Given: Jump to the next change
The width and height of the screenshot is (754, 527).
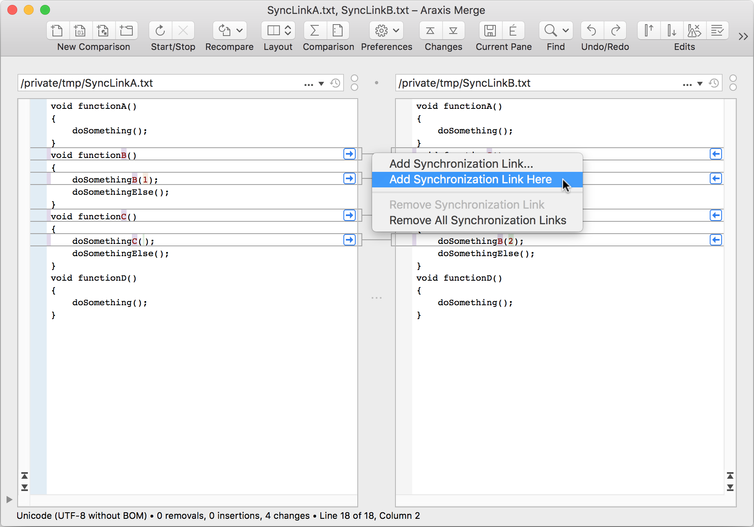Looking at the screenshot, I should tap(453, 30).
